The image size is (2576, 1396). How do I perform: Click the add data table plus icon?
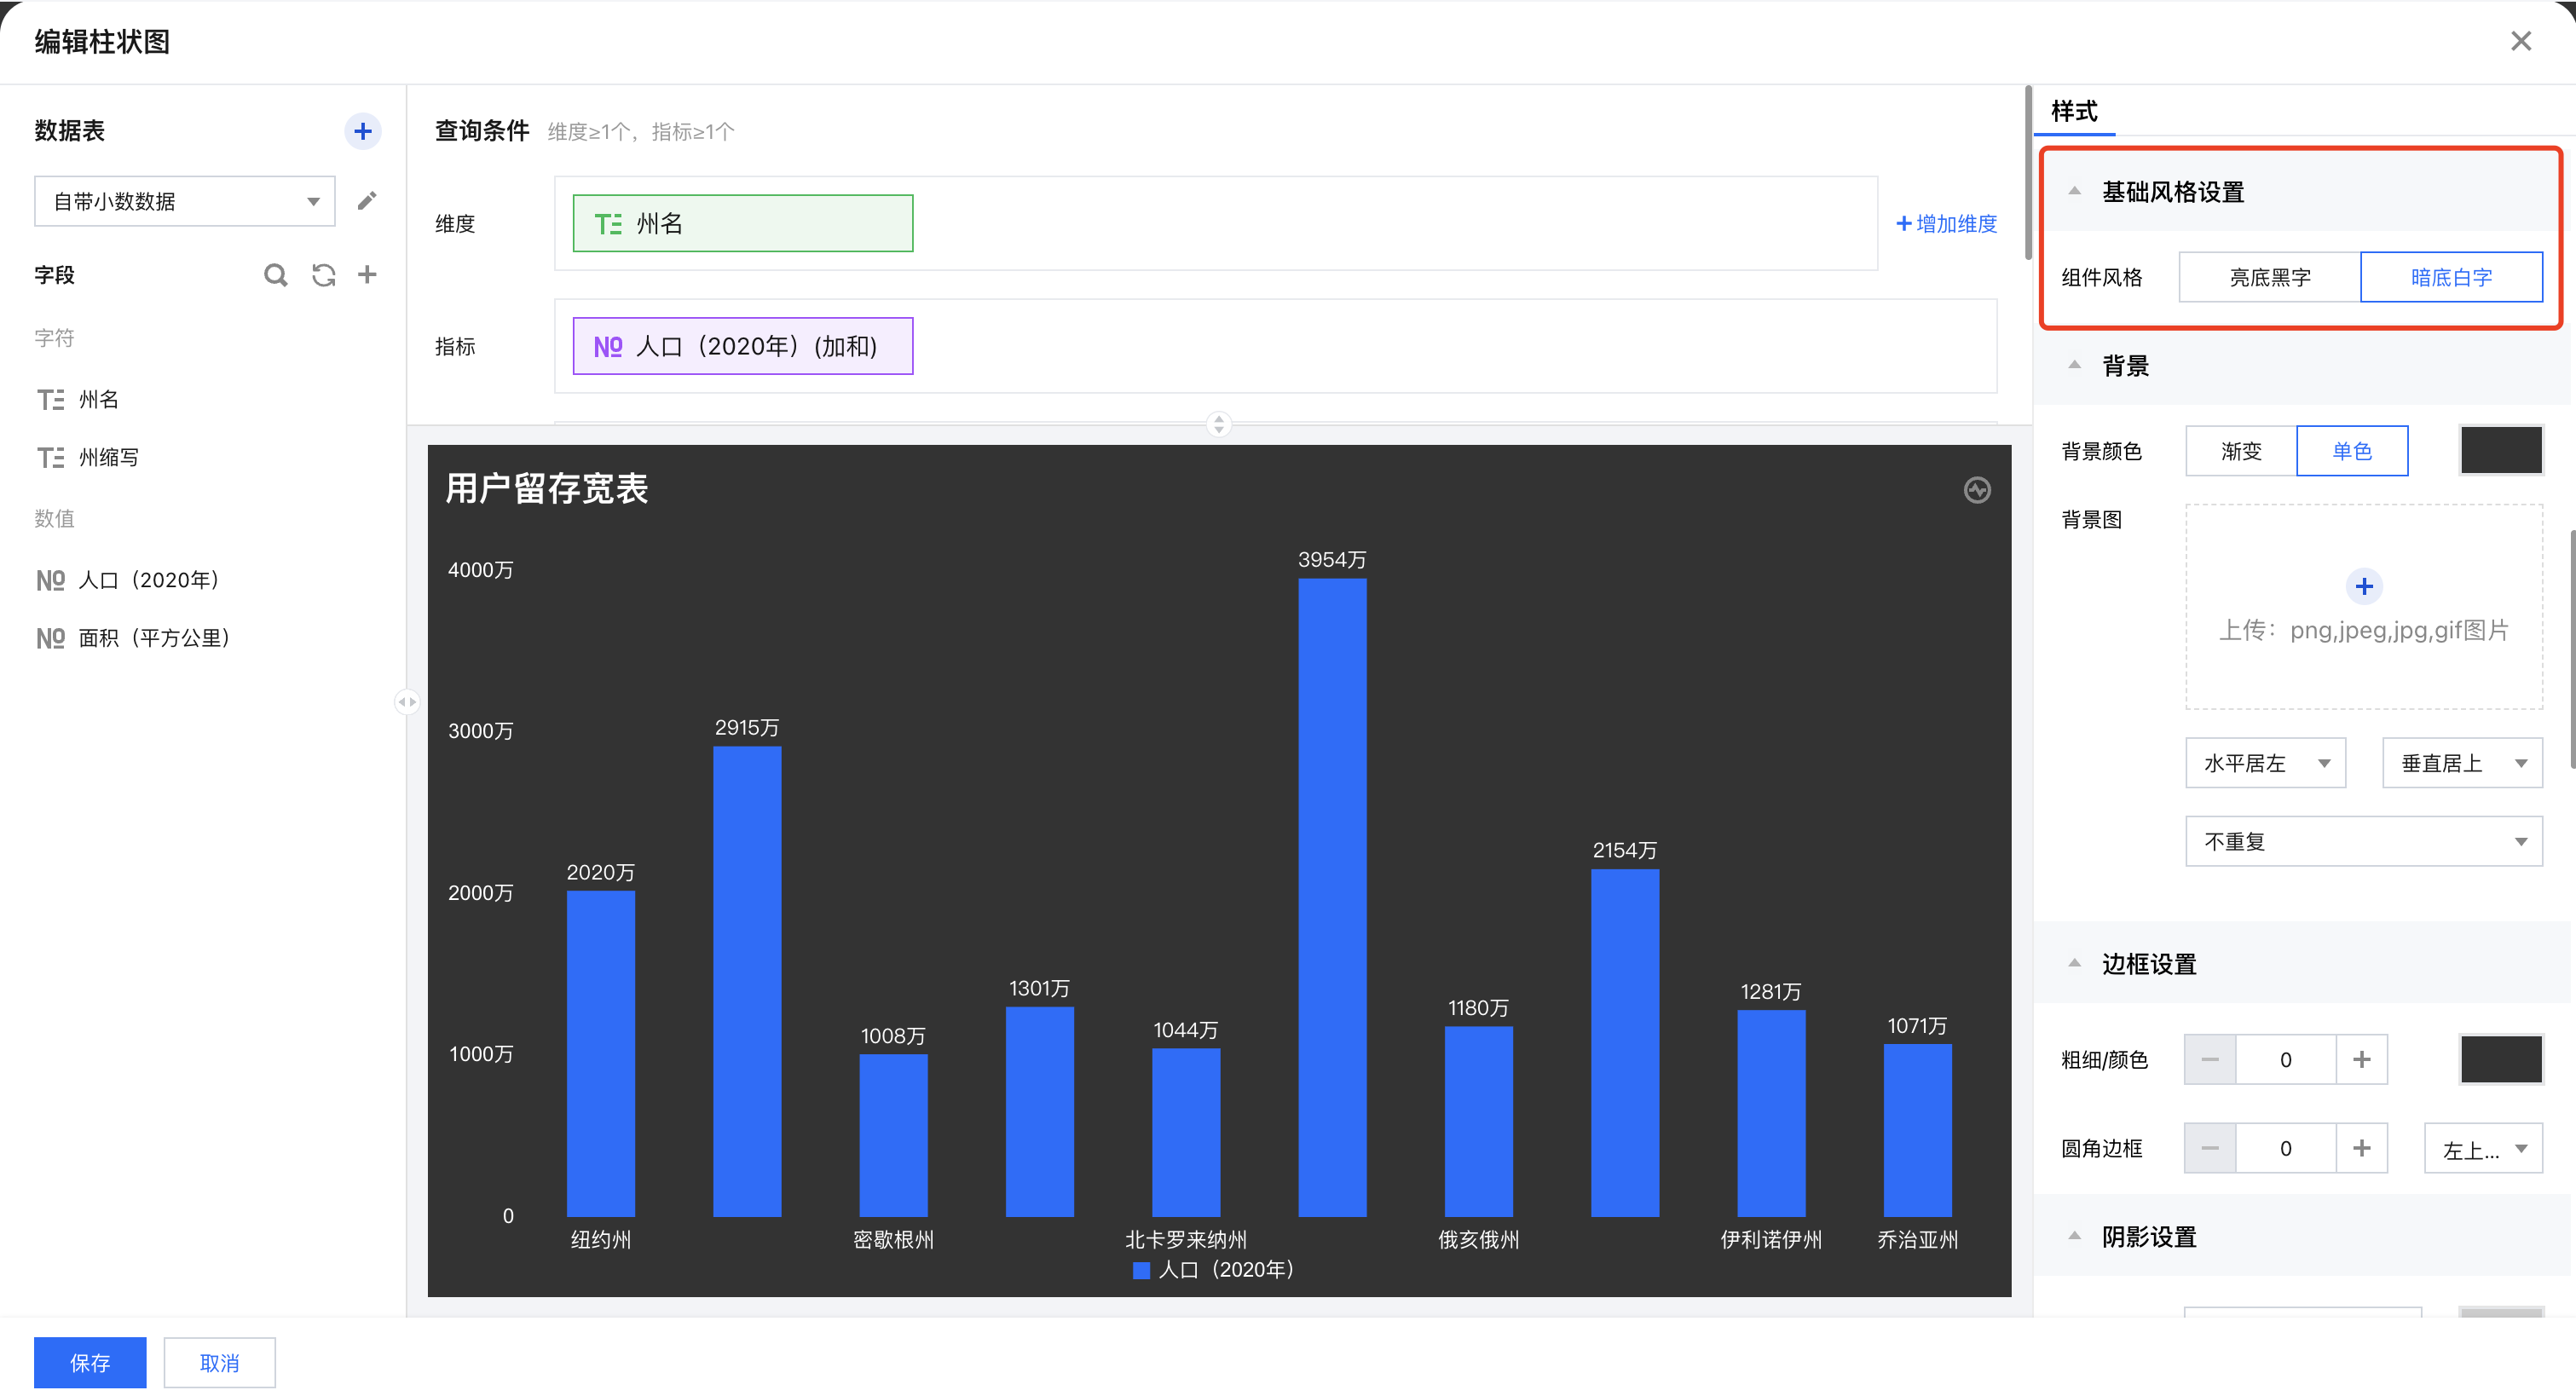pyautogui.click(x=362, y=131)
